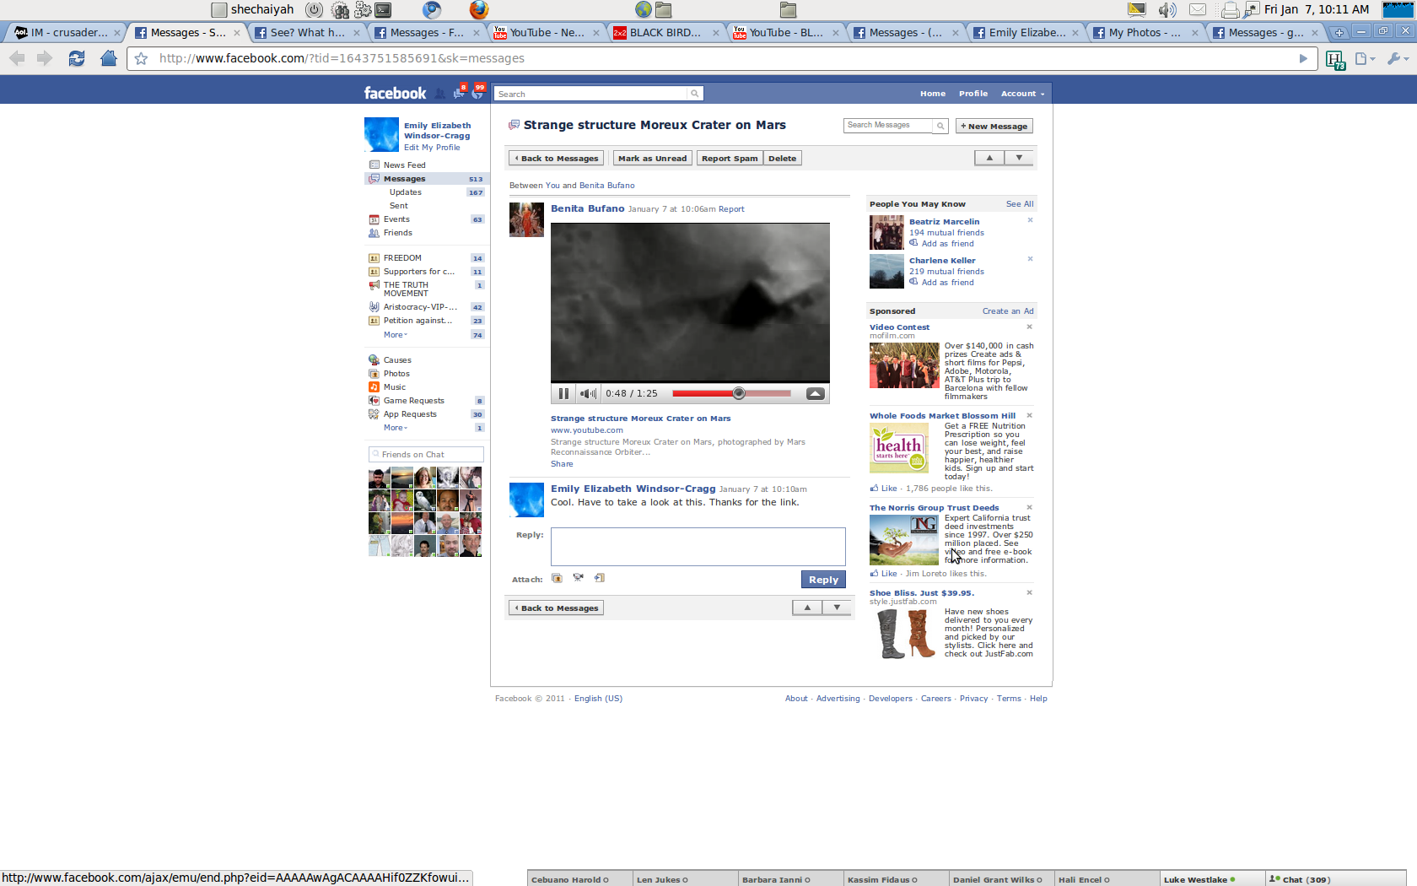Switch to YouTube - BL... tab

tap(786, 33)
